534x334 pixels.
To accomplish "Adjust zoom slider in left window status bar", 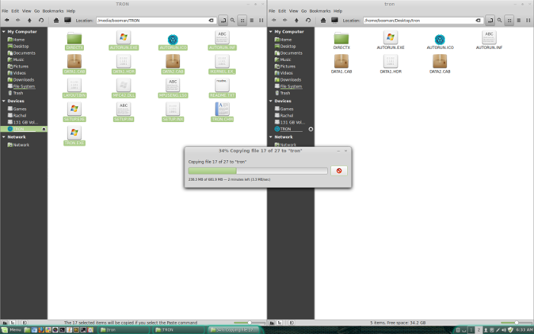I will [249, 323].
